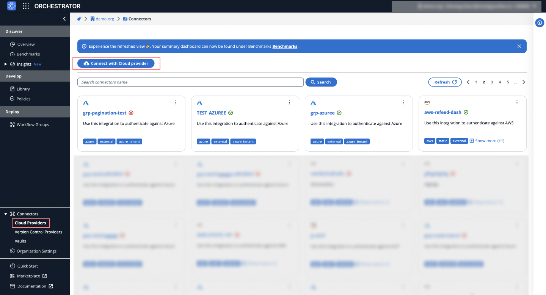Viewport: 546px width, 295px height.
Task: Click Connect with Cloud provider button
Action: click(116, 63)
